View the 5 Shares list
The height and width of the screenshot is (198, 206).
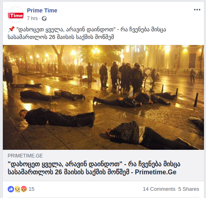pyautogui.click(x=189, y=189)
